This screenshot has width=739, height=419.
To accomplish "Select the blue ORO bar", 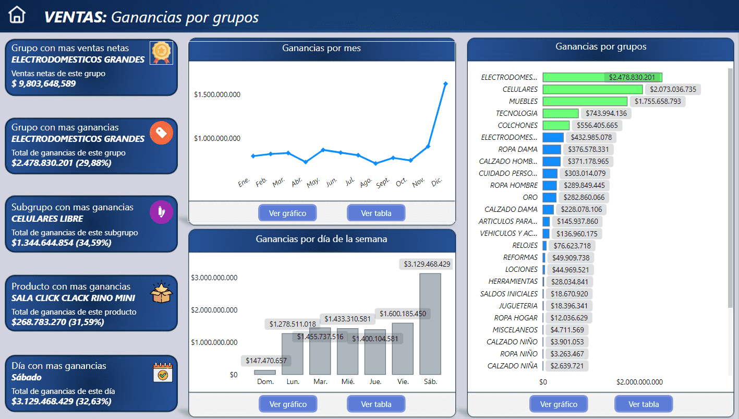I will pos(550,197).
